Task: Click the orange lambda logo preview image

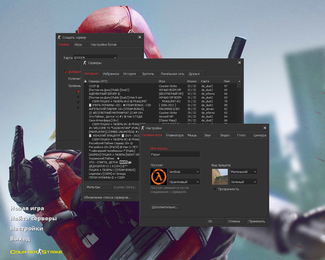Action: click(159, 177)
